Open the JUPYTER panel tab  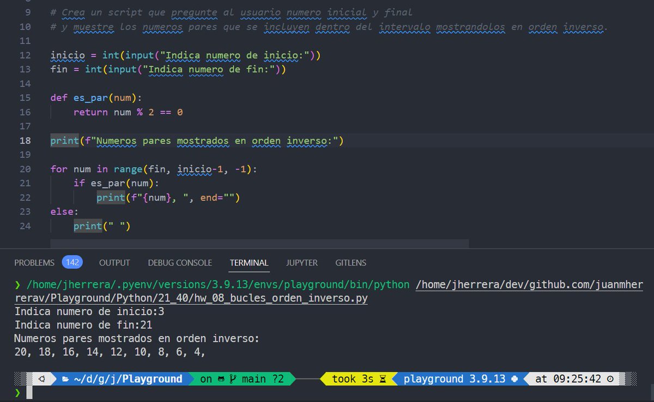tap(302, 263)
